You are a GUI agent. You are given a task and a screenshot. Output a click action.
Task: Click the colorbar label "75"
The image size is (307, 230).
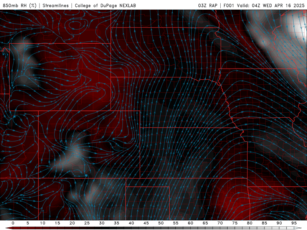(x=235, y=223)
